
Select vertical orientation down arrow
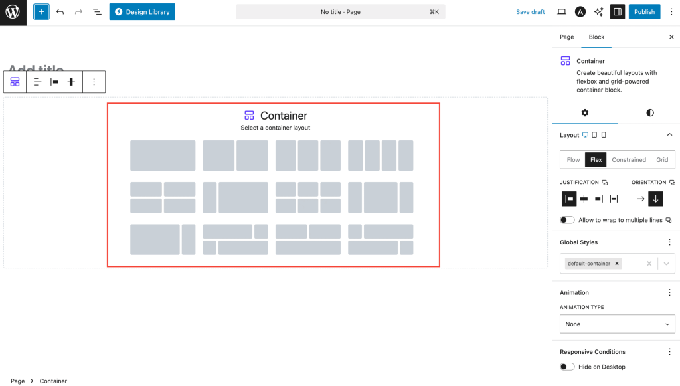click(655, 199)
